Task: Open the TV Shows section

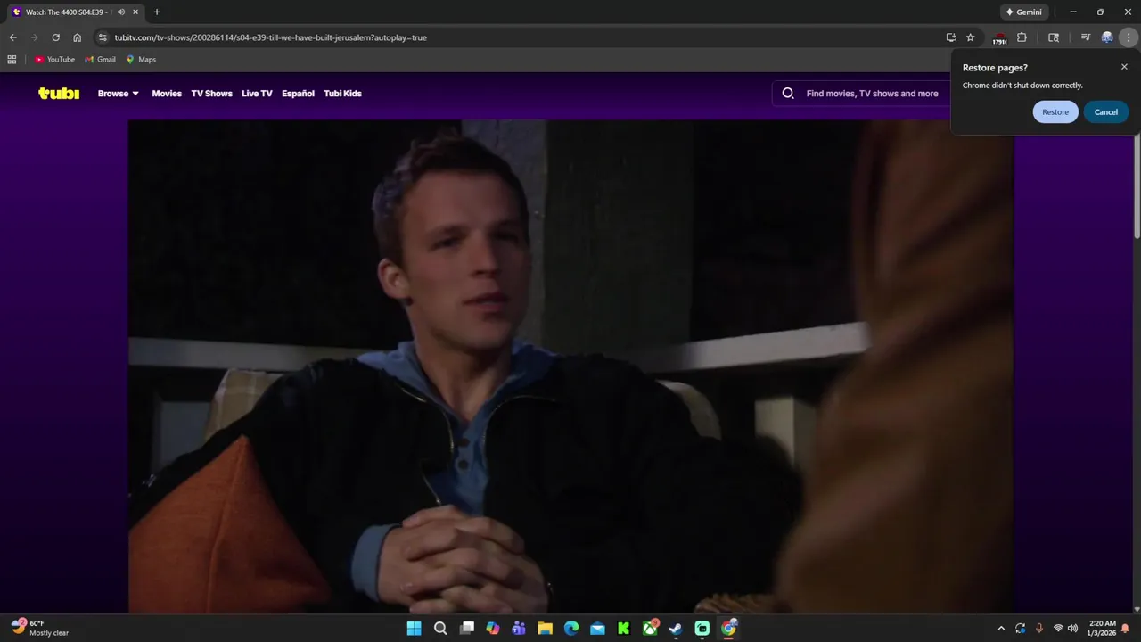Action: click(x=211, y=93)
